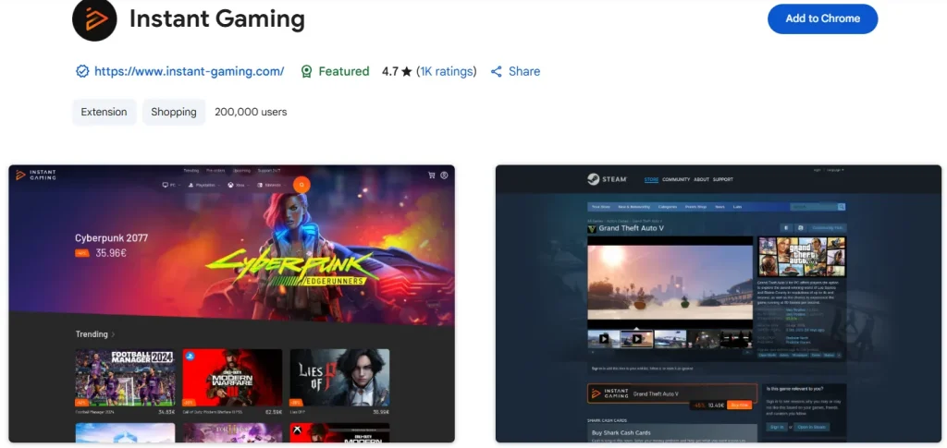Click the first video play icon in Steam preview

(603, 339)
